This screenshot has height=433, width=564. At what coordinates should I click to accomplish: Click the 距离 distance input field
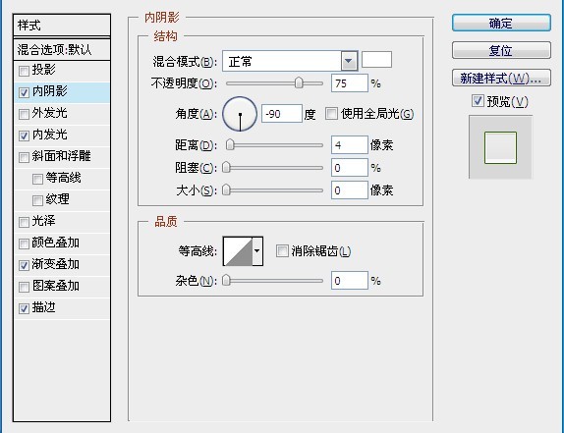(350, 145)
